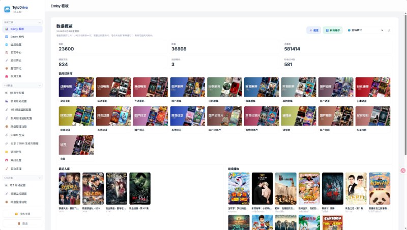Image resolution: width=407 pixels, height=230 pixels.
Task: Open the wedding couple poster in 继续播放
Action: [x=356, y=188]
